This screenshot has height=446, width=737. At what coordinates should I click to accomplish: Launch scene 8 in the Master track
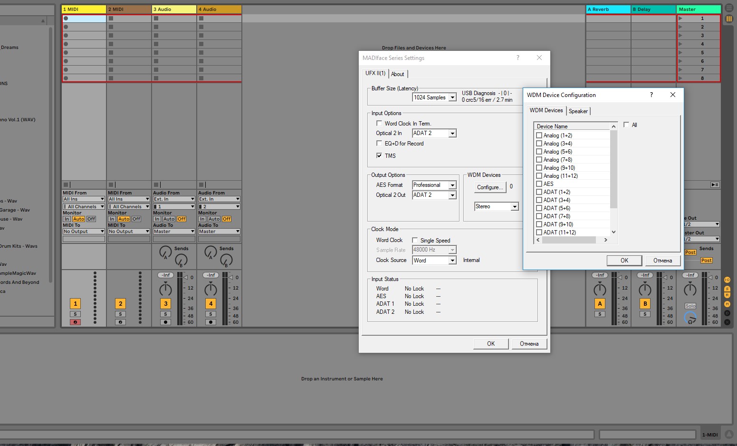tap(680, 78)
